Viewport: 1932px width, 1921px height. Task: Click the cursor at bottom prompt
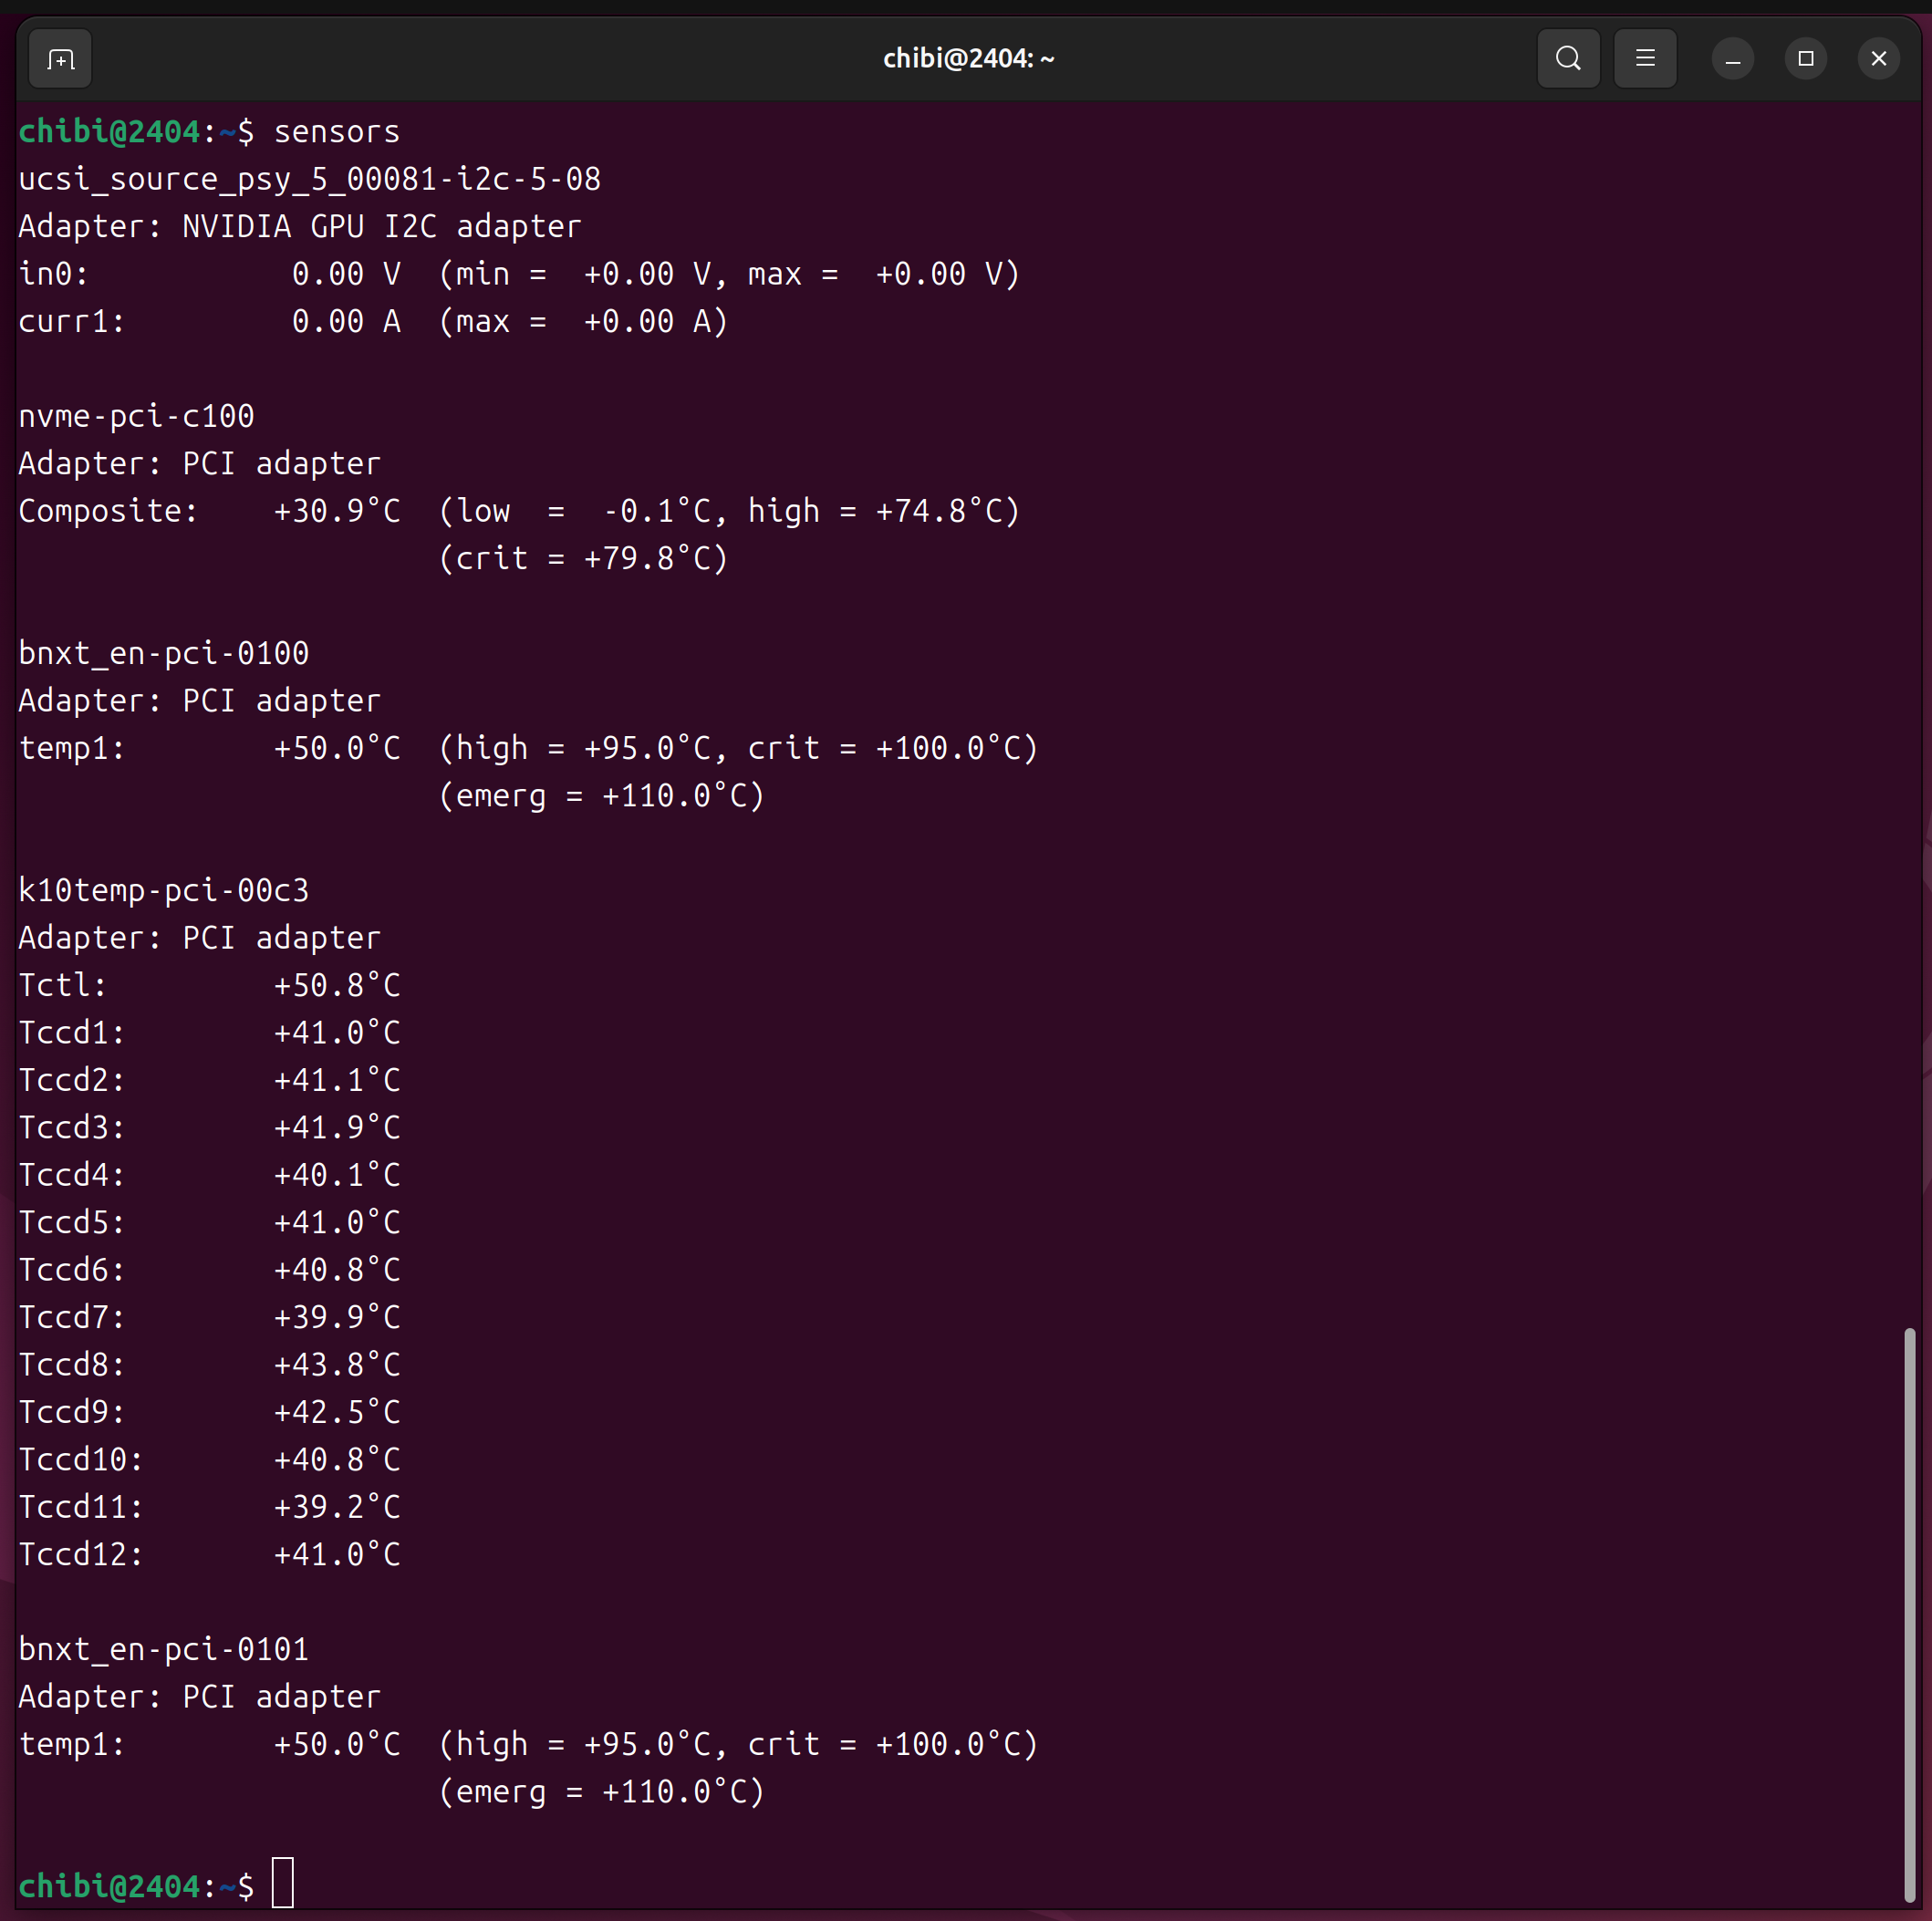(283, 1883)
